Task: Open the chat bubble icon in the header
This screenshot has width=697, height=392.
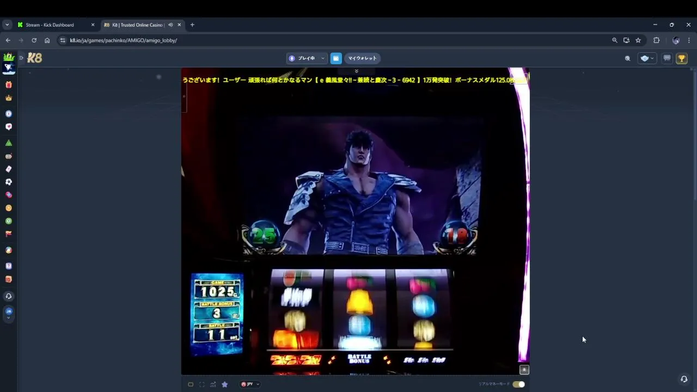Action: pos(667,58)
